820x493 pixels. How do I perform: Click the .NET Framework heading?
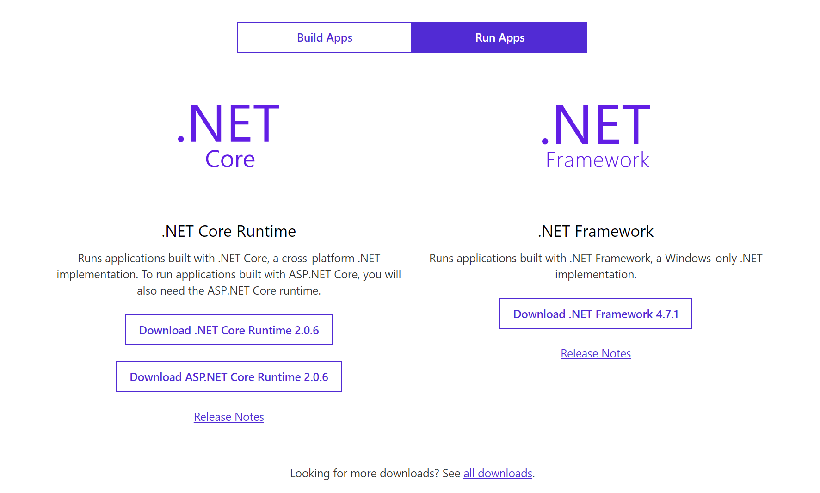pos(596,231)
